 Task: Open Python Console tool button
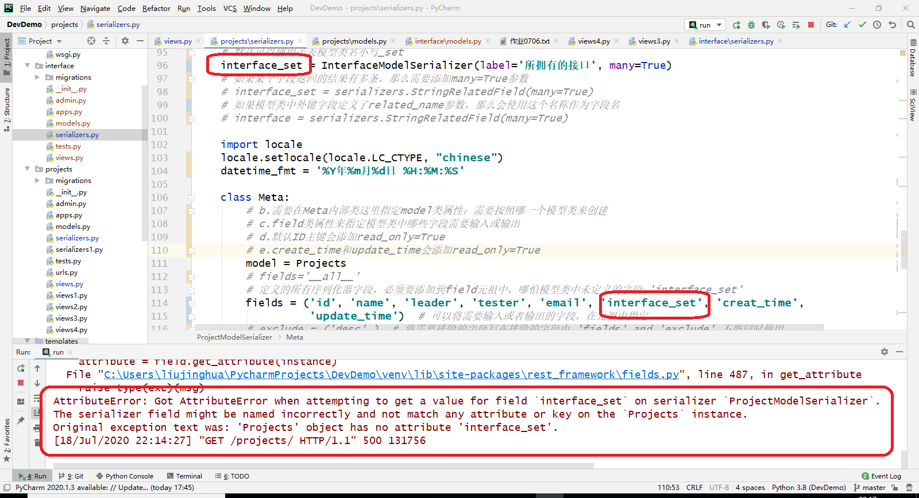tap(125, 476)
